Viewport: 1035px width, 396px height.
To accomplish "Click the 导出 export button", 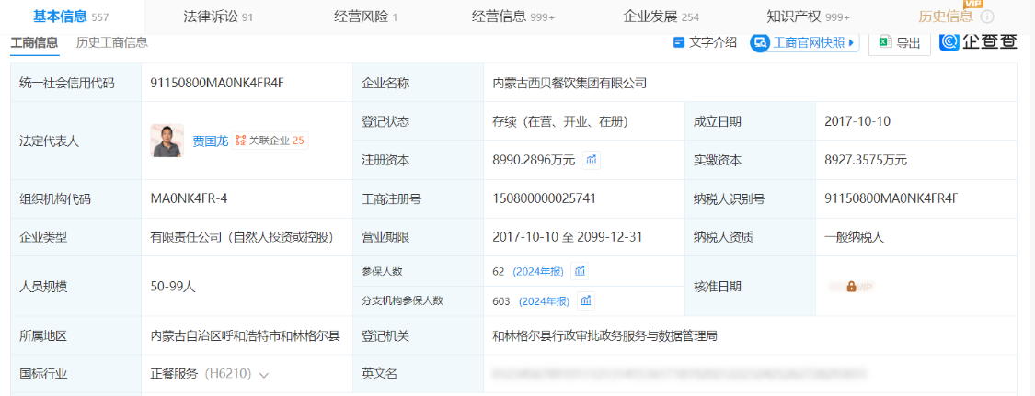I will tap(900, 43).
